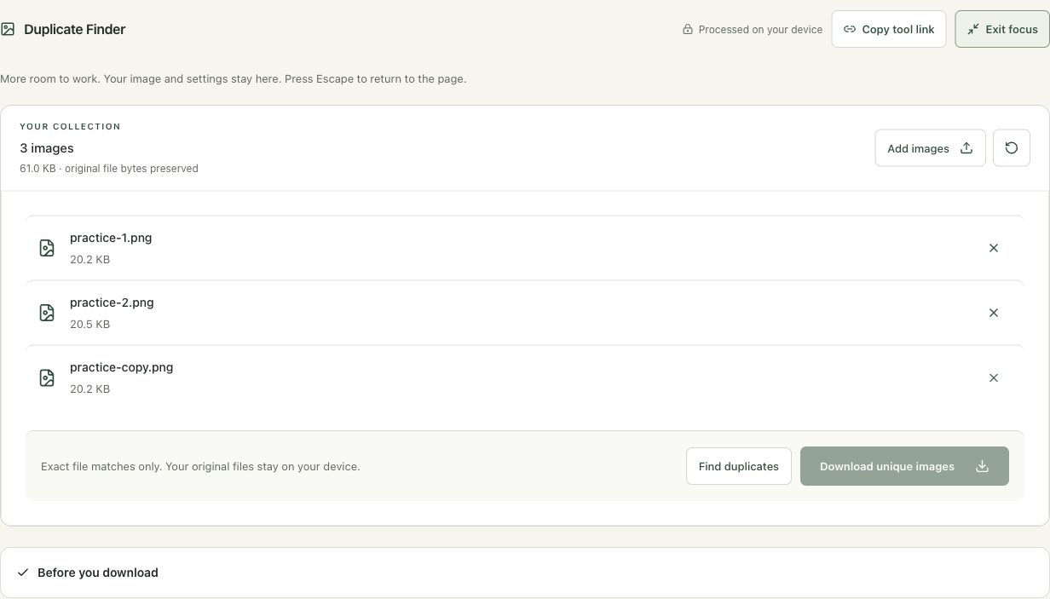This screenshot has height=599, width=1050.
Task: Click the YOUR COLLECTION heading
Action: point(70,126)
